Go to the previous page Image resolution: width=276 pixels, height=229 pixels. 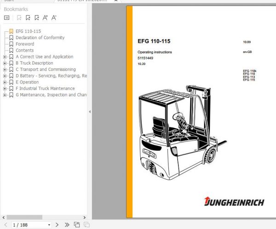6,225
